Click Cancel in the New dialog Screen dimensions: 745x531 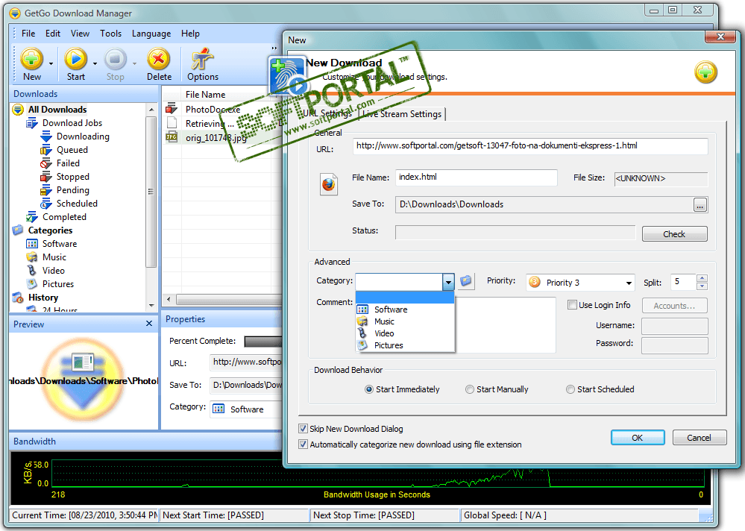[x=699, y=438]
